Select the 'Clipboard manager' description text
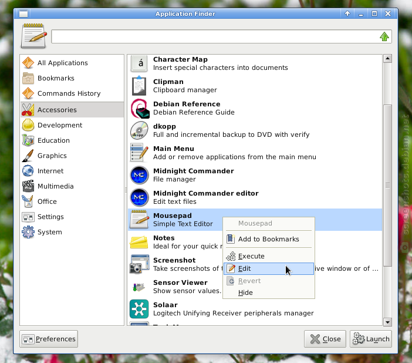This screenshot has width=412, height=363. pos(185,90)
